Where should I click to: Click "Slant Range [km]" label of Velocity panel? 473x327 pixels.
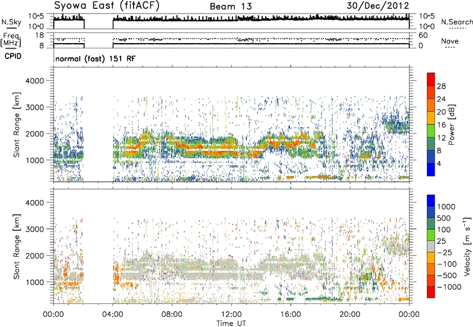(x=17, y=246)
